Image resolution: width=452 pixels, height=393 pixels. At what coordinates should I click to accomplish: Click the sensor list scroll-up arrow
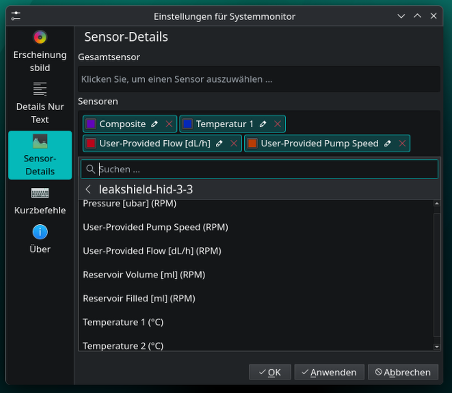(x=437, y=204)
